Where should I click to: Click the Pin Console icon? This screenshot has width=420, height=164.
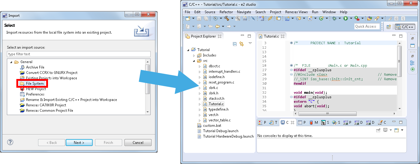tap(378, 130)
